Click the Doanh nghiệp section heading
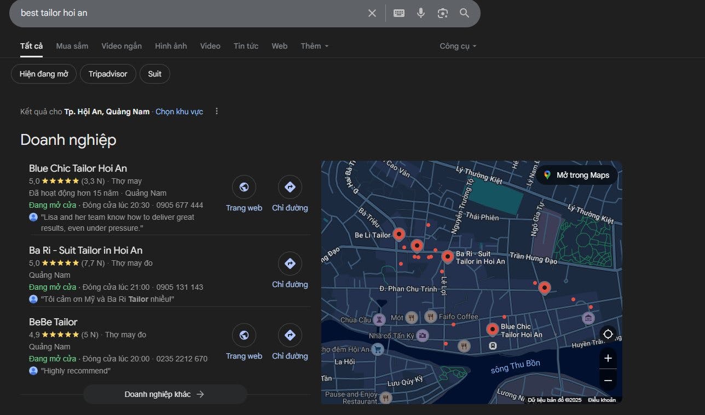 [x=68, y=140]
